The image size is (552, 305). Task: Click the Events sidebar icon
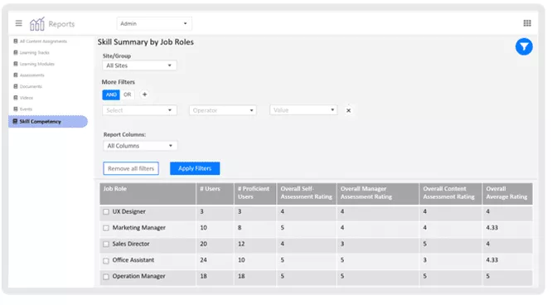[16, 109]
